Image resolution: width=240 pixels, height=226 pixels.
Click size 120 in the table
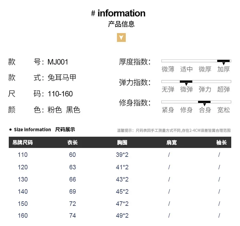point(23,167)
